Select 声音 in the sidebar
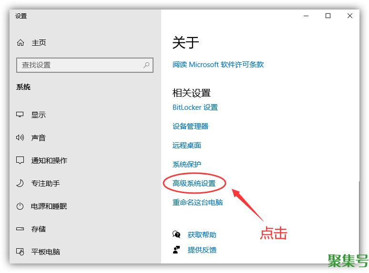The width and height of the screenshot is (369, 273). (x=38, y=137)
